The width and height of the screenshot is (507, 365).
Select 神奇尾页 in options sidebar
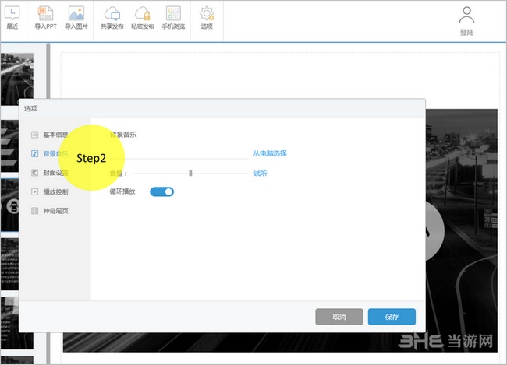point(49,211)
